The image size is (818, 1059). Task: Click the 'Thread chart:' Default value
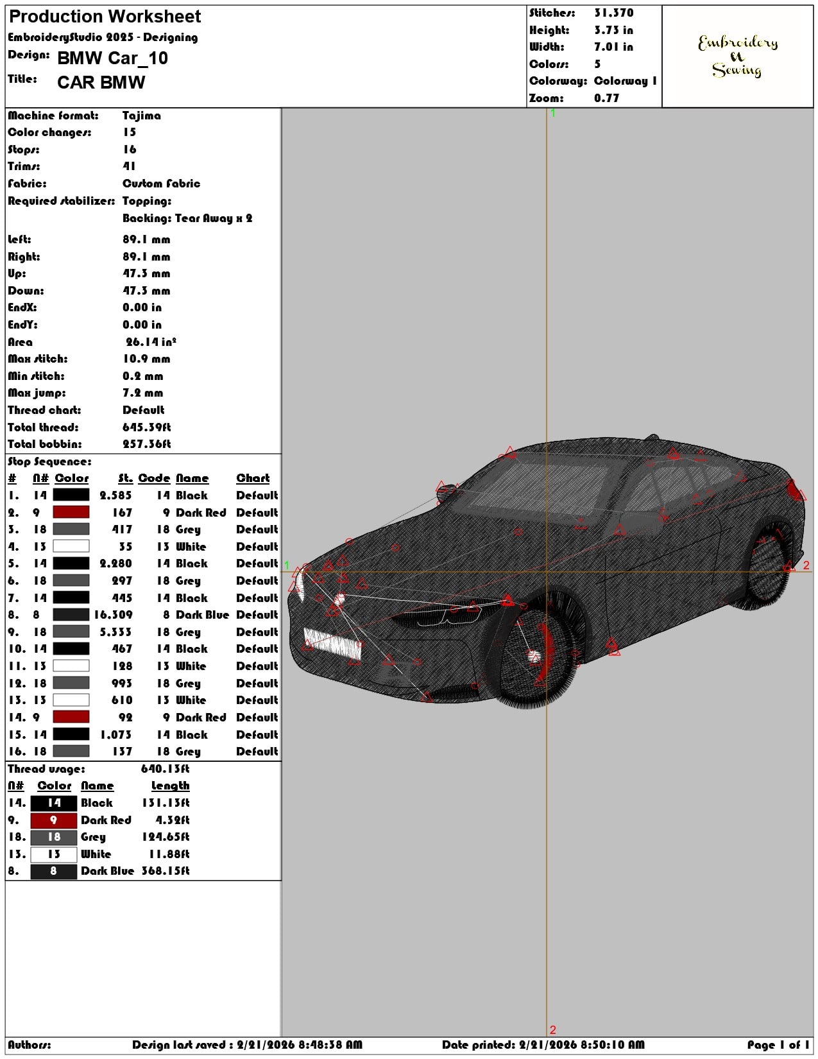point(143,410)
